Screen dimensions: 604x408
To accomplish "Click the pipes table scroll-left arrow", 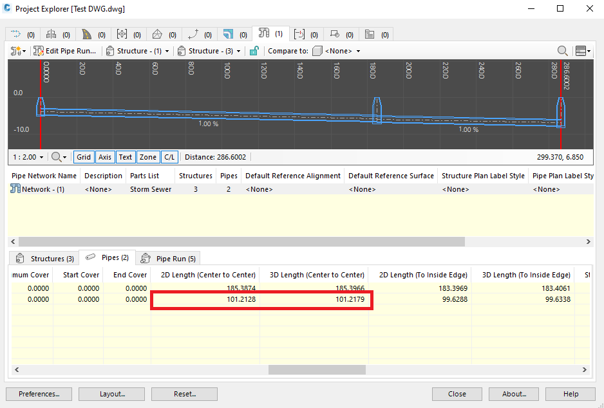I will coord(17,369).
